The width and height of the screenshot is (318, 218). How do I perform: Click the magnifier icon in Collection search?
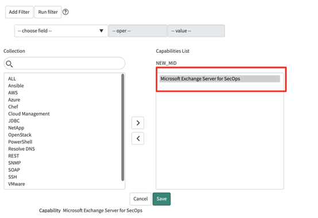tap(9, 64)
